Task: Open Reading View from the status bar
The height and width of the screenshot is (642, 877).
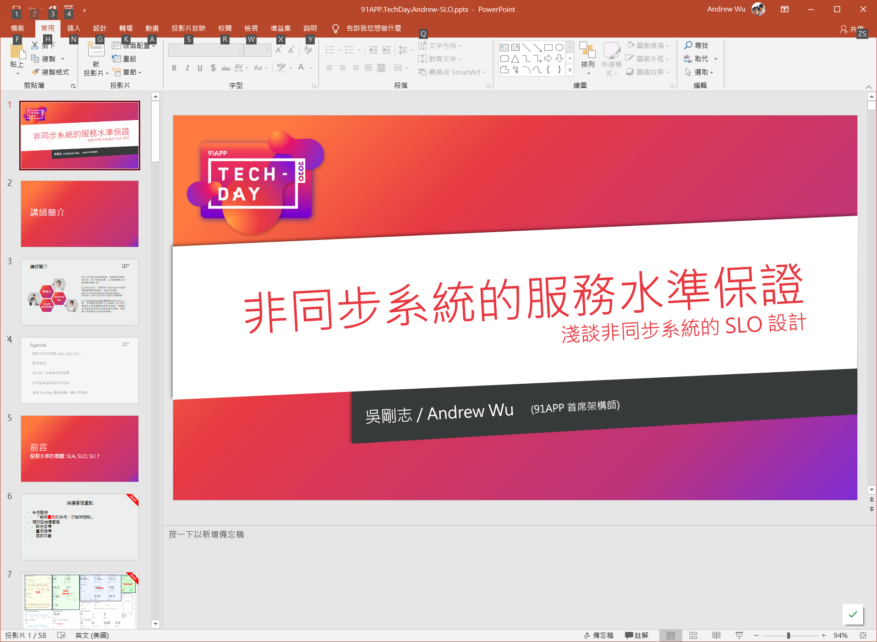Action: [x=716, y=635]
